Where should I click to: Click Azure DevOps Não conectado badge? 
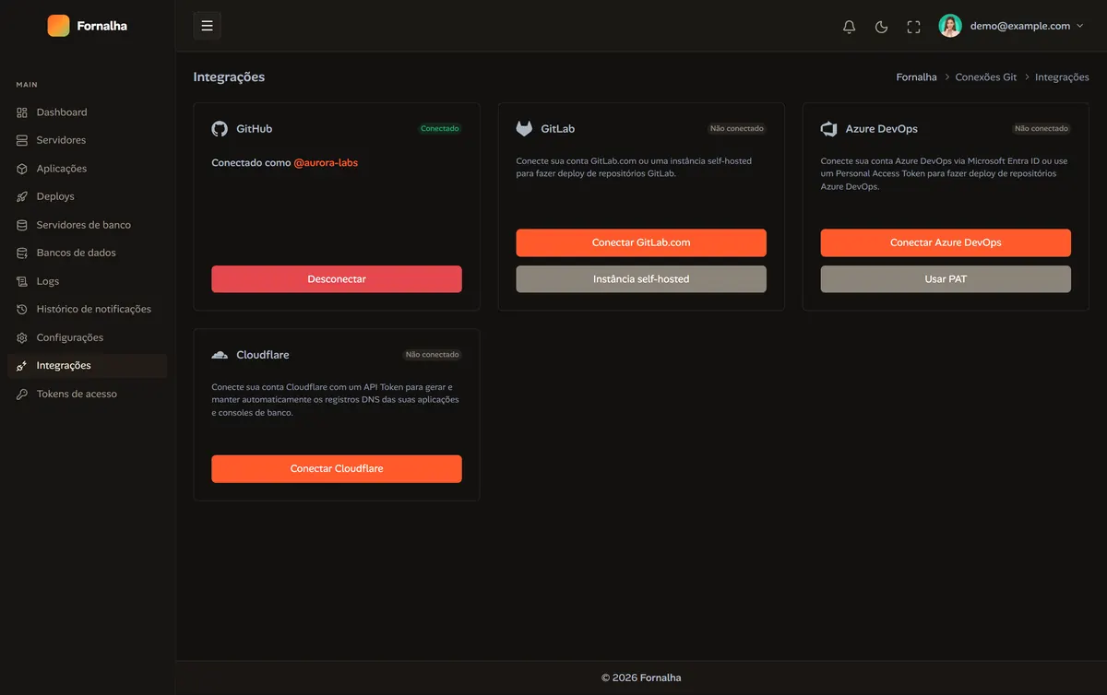(1042, 129)
